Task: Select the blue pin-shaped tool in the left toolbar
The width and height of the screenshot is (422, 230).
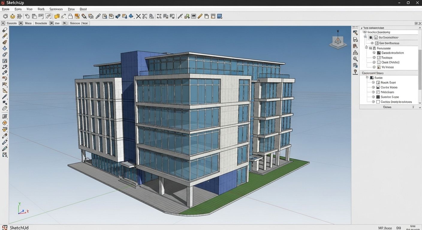Action: coord(5,48)
